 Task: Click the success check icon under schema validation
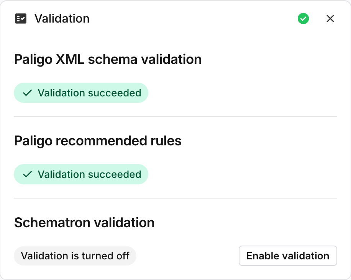[x=27, y=93]
